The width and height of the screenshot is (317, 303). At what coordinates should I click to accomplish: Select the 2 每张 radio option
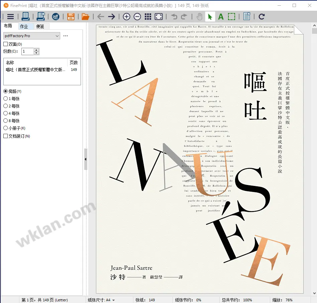point(6,106)
